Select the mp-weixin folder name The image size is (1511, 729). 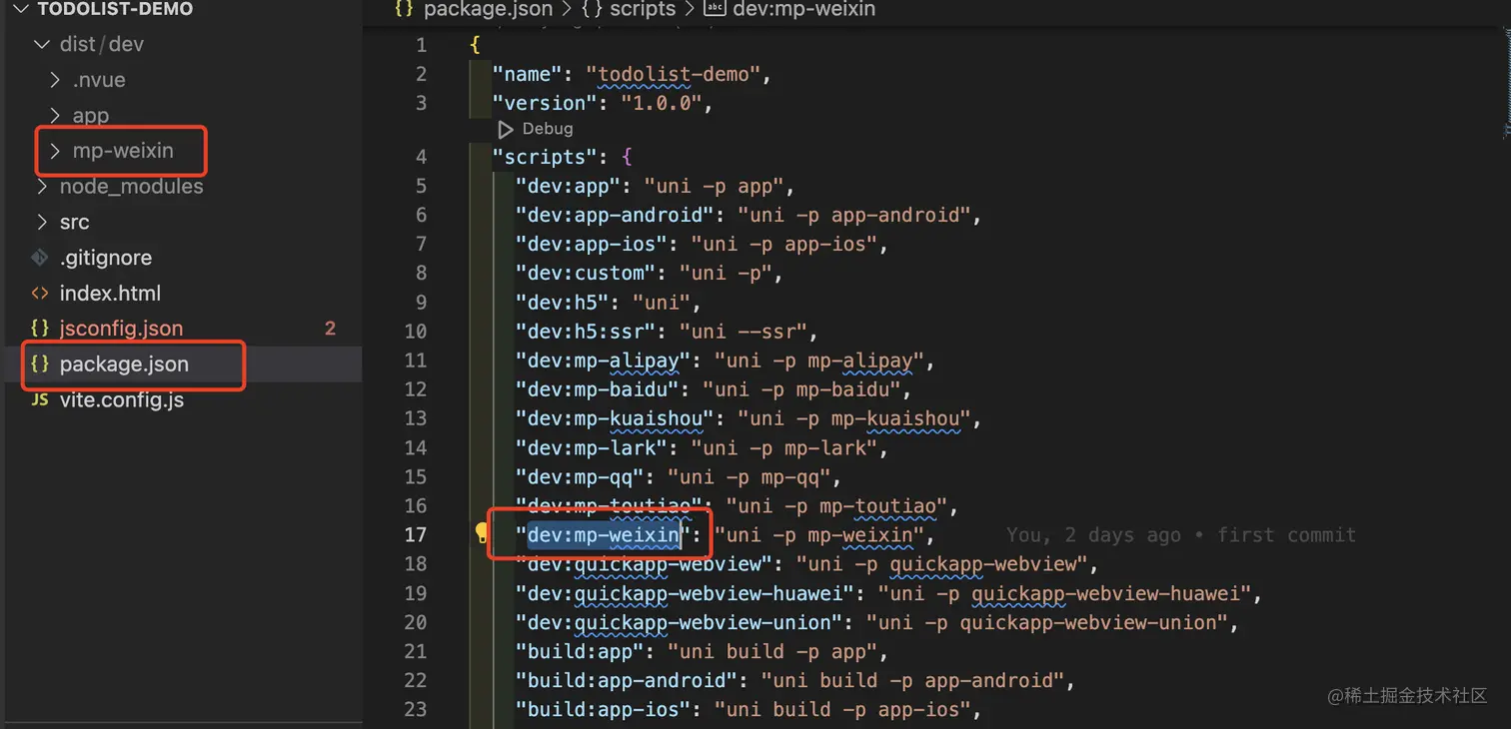click(123, 151)
